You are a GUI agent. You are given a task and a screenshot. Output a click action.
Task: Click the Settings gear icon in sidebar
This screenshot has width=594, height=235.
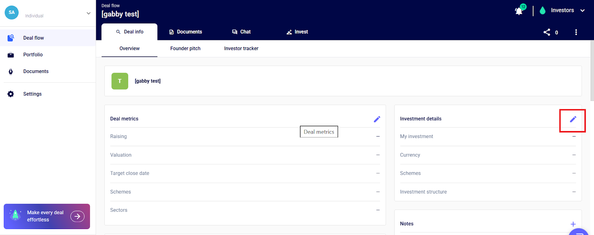click(x=11, y=94)
